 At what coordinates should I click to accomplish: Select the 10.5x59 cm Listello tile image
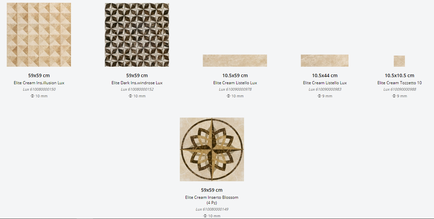pyautogui.click(x=235, y=61)
